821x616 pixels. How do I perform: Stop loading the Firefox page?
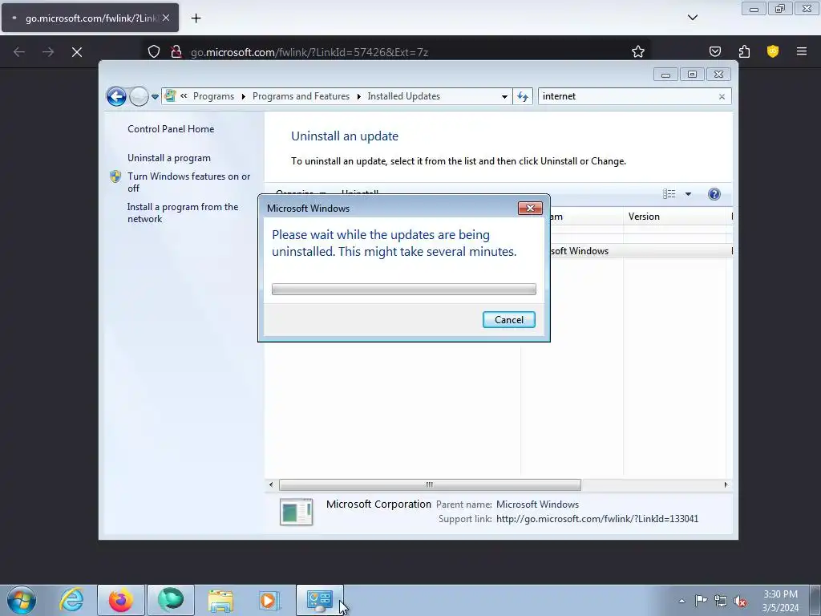point(77,52)
